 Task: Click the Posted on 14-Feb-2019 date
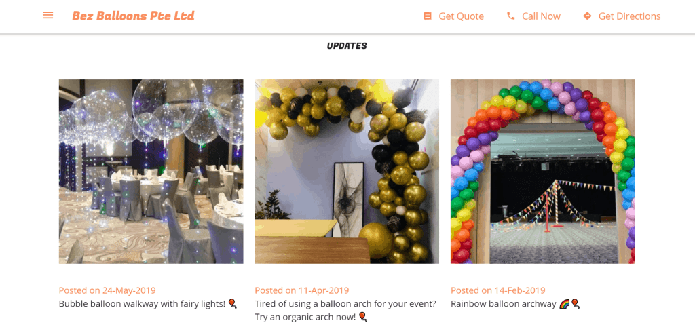[x=498, y=290]
